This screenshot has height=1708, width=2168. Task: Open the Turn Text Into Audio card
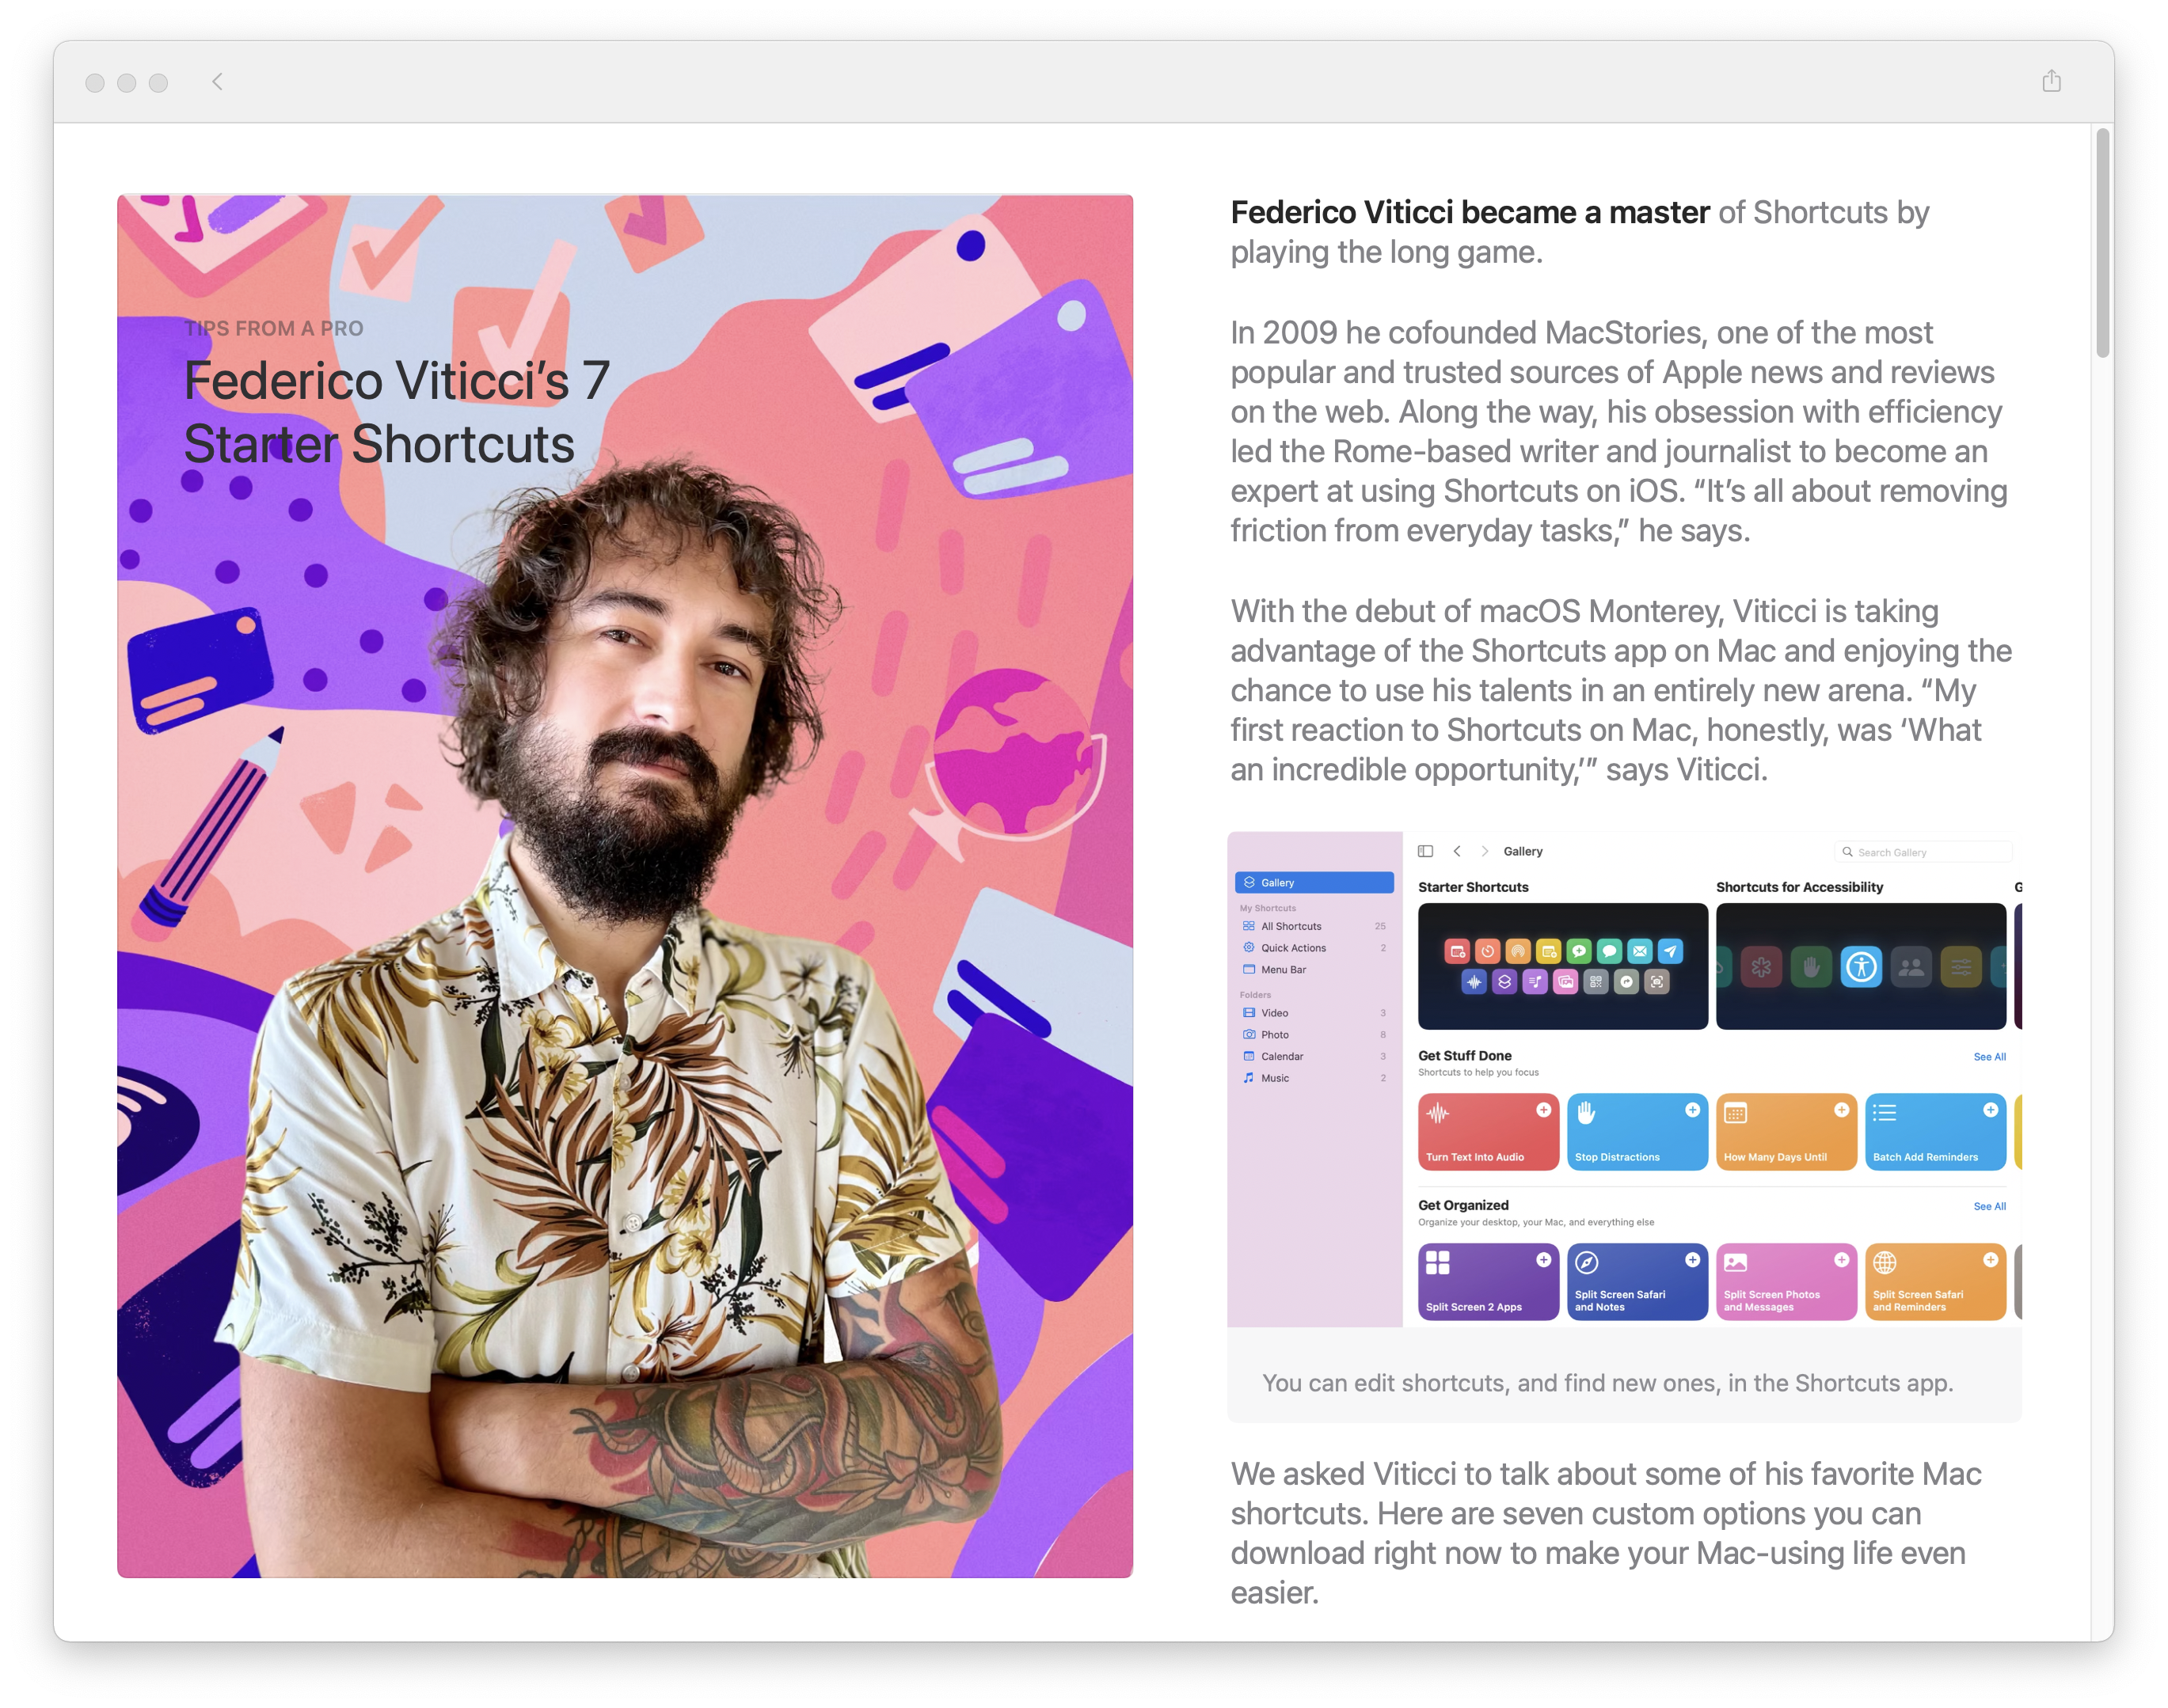(1488, 1132)
